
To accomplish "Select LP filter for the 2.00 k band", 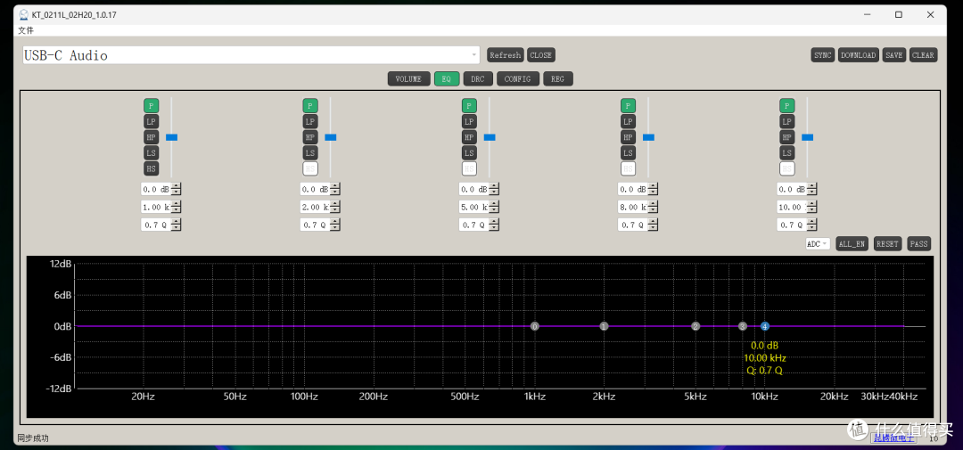I will (x=310, y=121).
